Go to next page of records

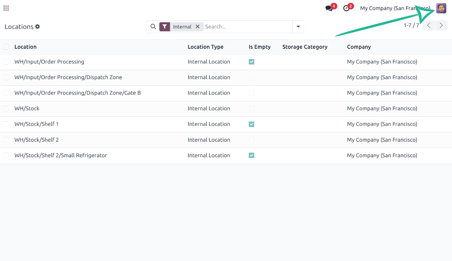pos(441,26)
